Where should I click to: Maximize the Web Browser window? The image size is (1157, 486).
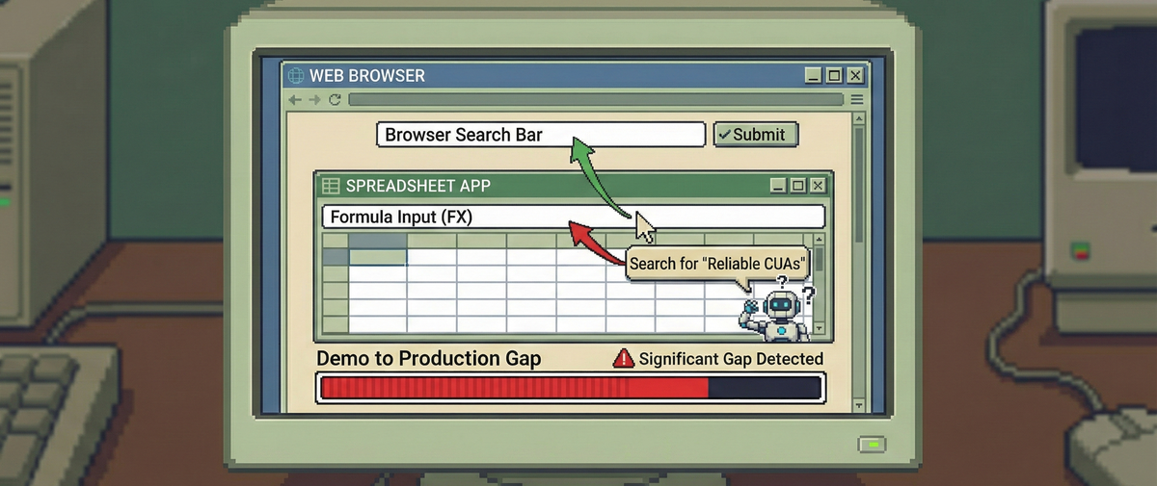[x=835, y=76]
